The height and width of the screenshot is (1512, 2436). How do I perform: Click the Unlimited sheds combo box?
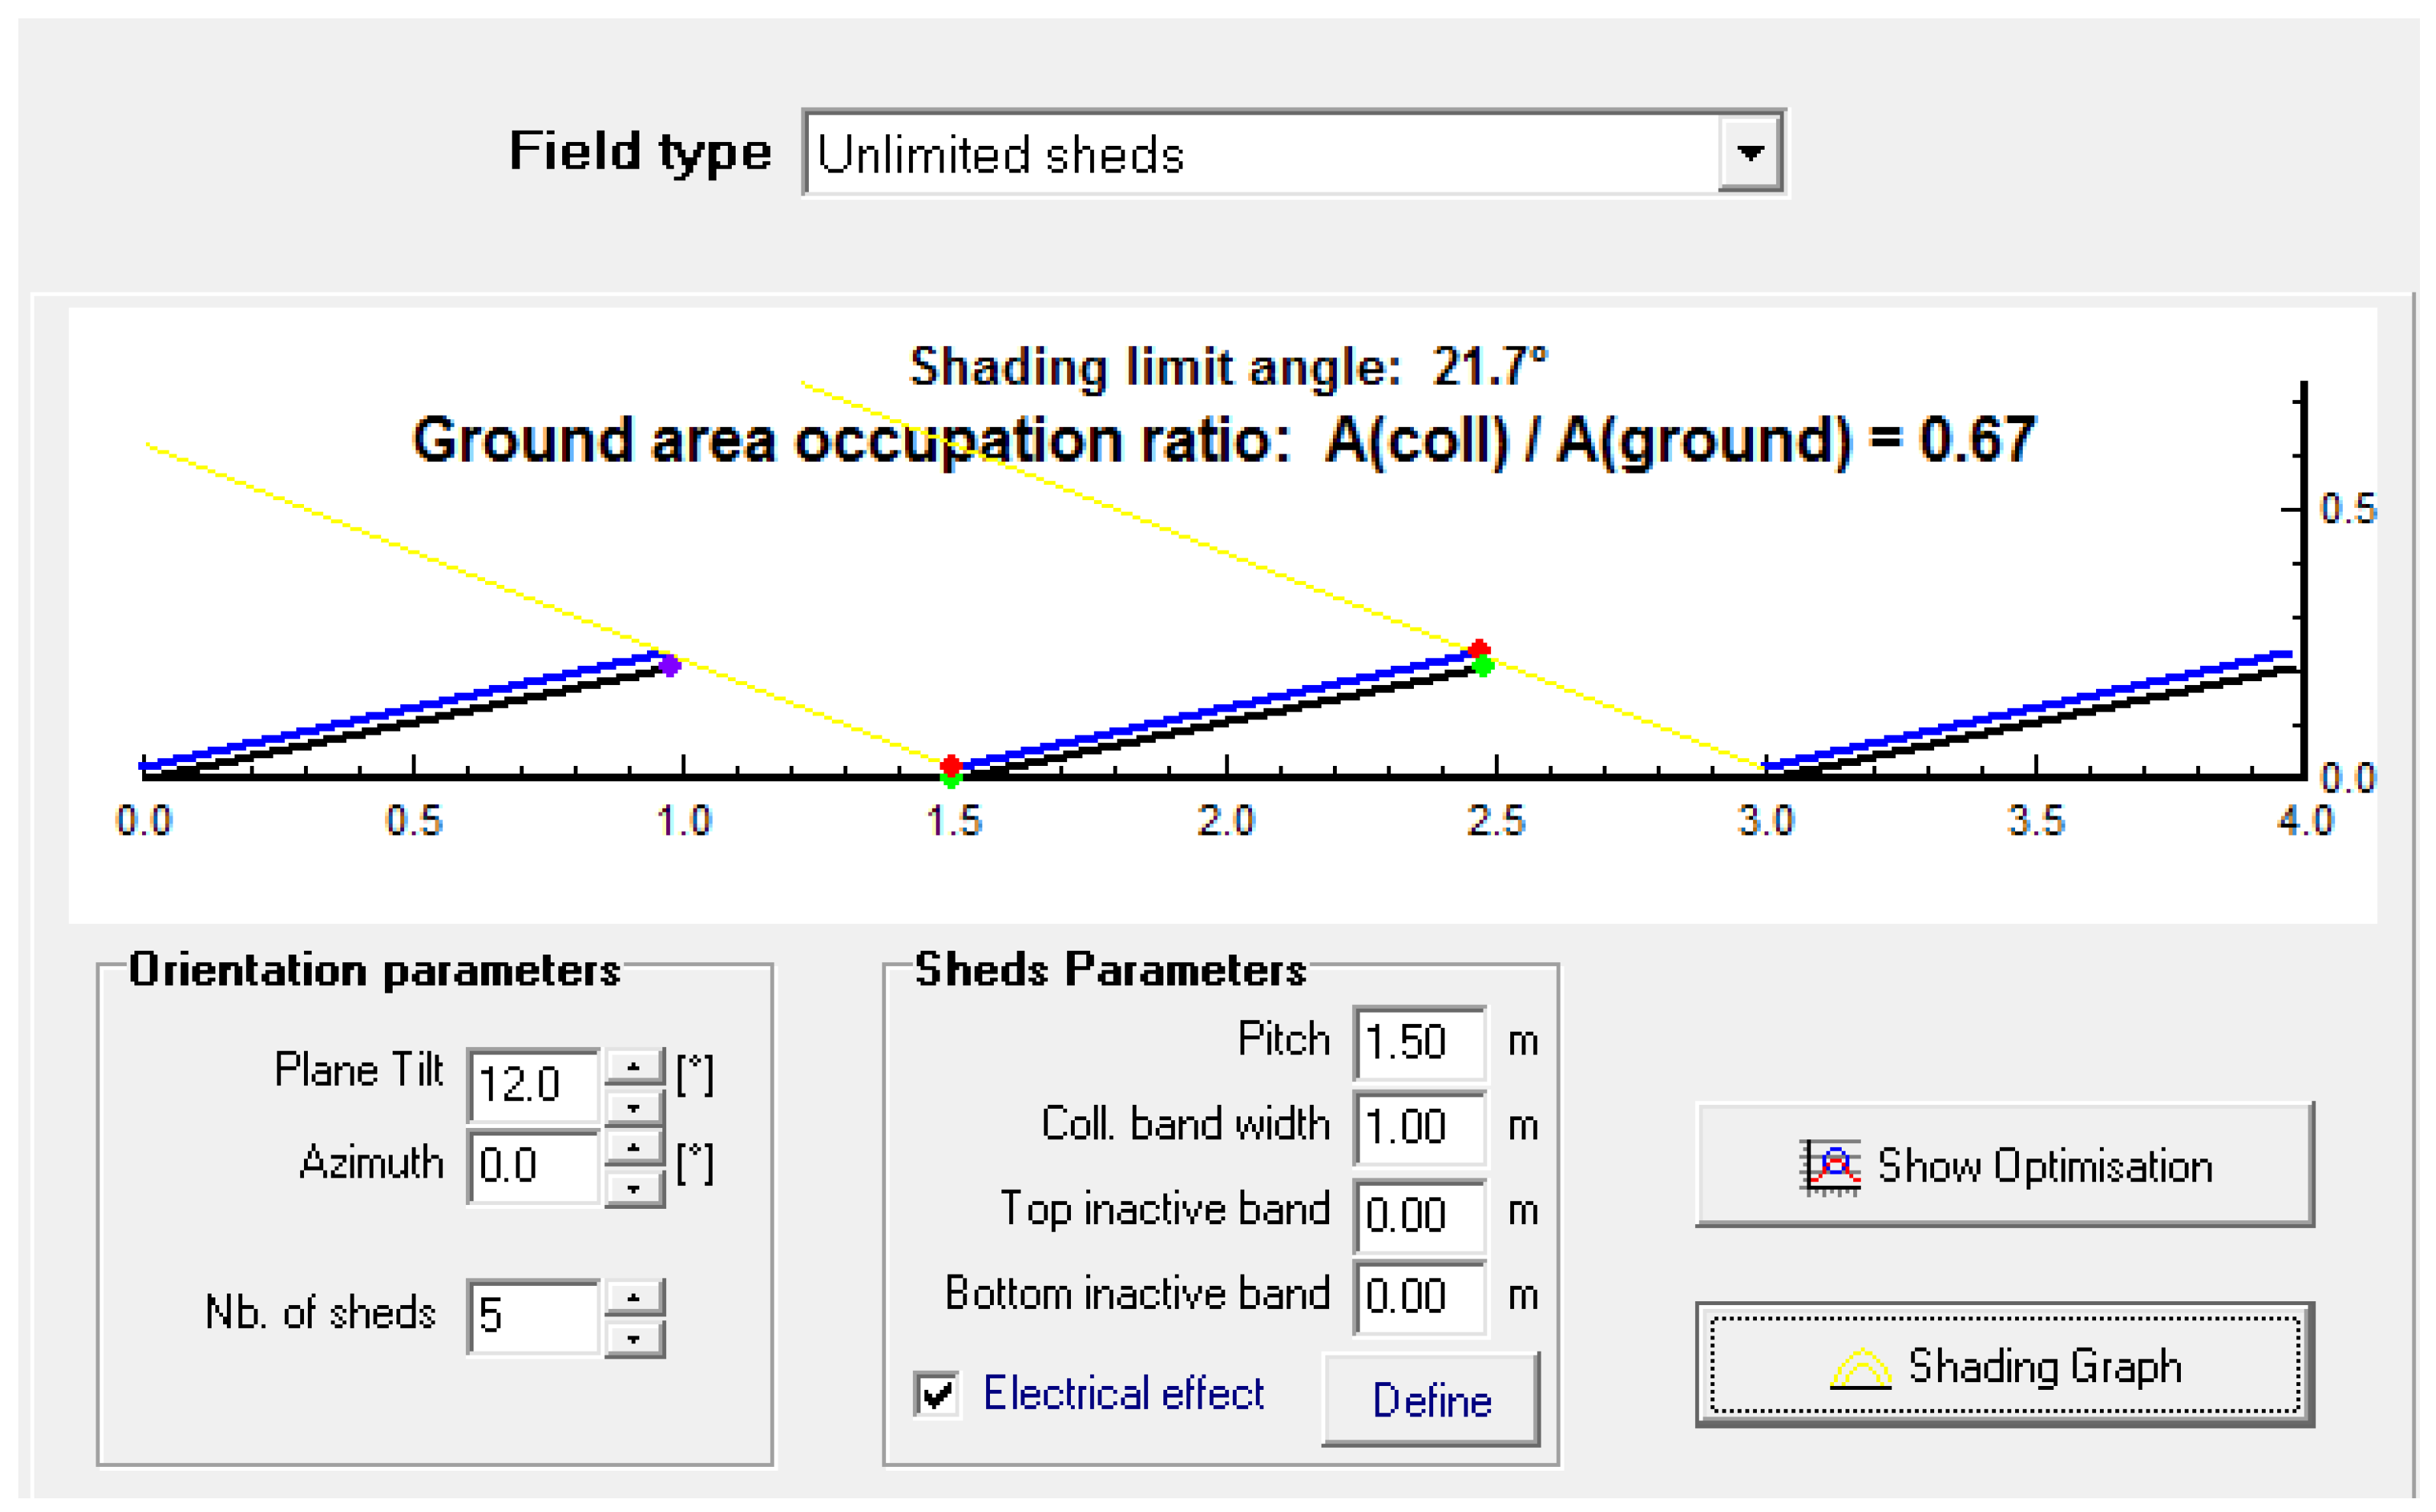pyautogui.click(x=1260, y=153)
